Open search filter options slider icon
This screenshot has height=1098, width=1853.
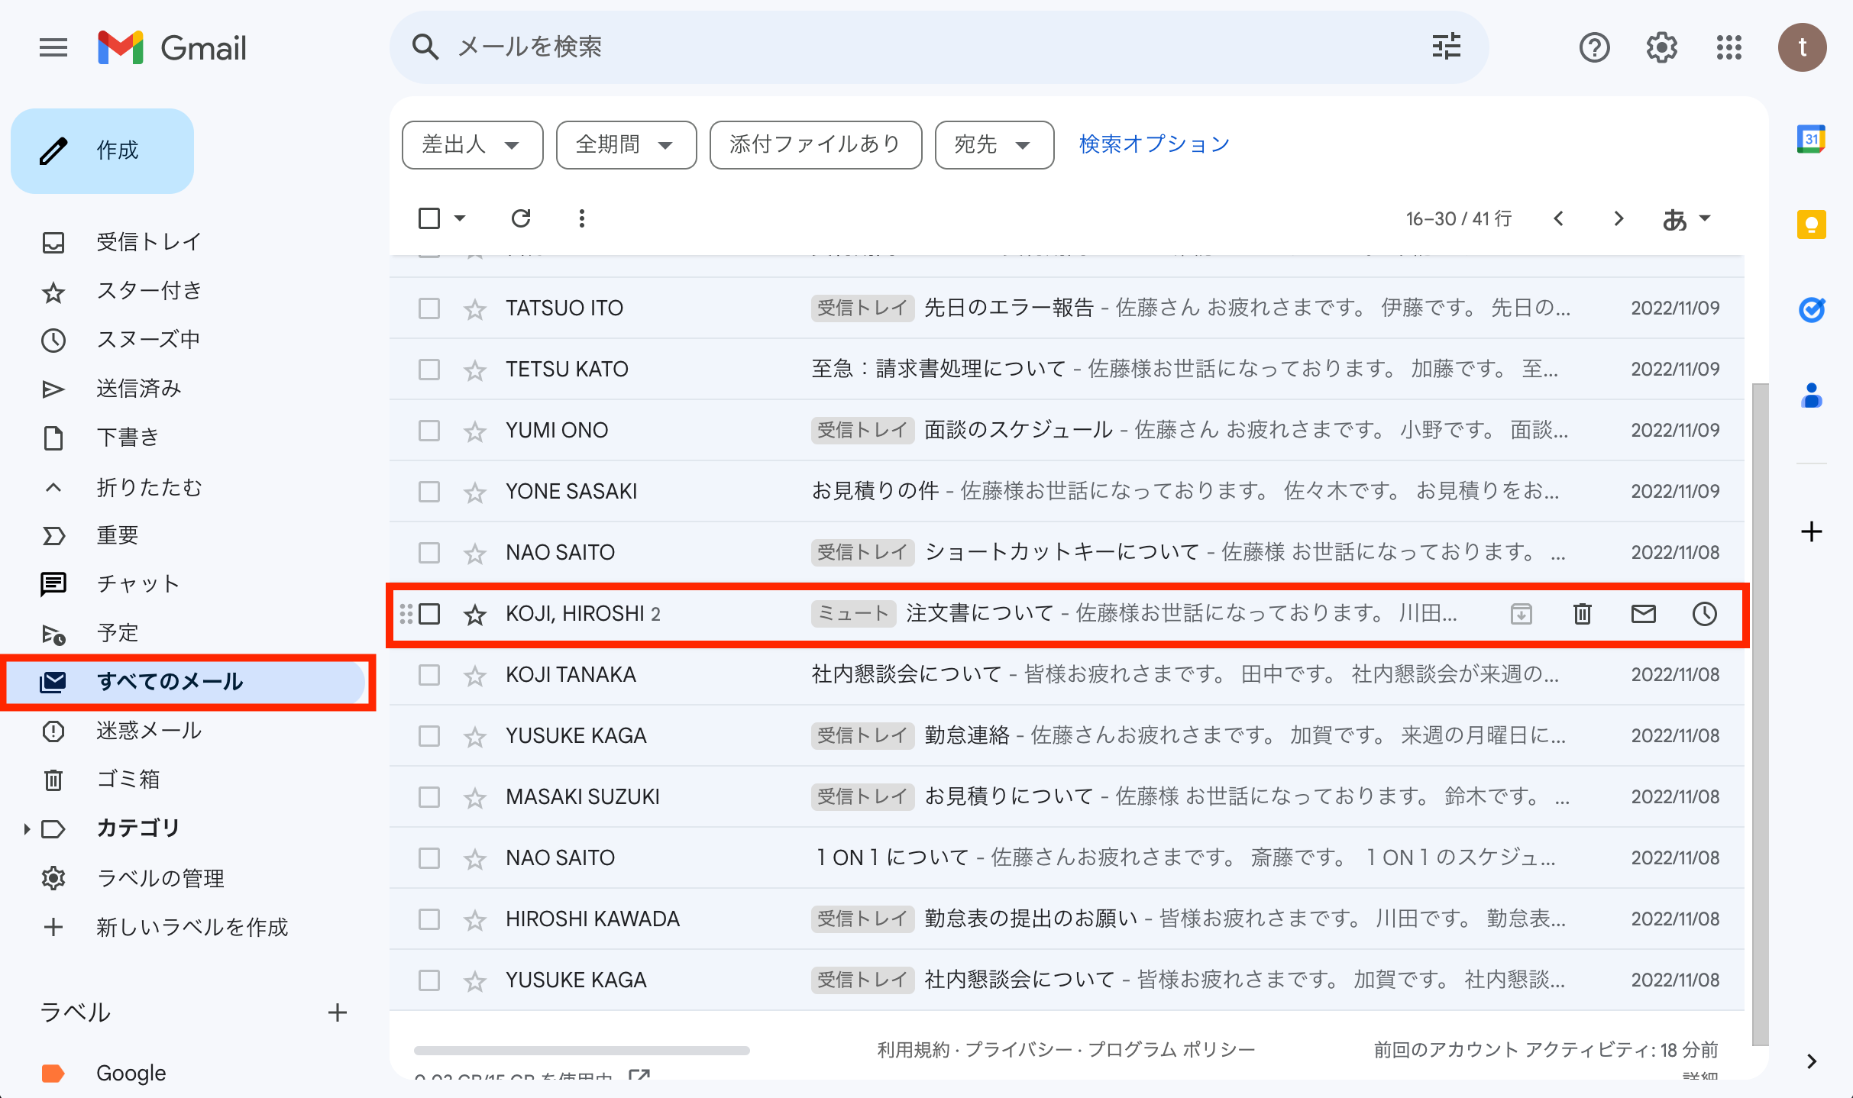click(1446, 47)
